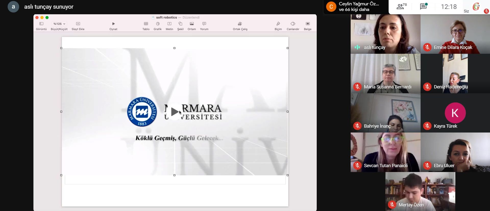Viewport: 490px width, 211px height.
Task: Click the 'Köklü Geçmiş, Güçlü Gelecek' slogan text
Action: coord(179,138)
